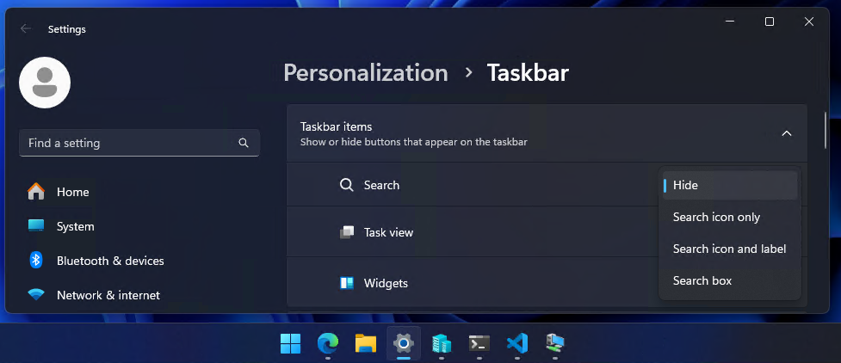Click the Search row magnifier icon
Viewport: 841px width, 363px height.
(x=347, y=185)
